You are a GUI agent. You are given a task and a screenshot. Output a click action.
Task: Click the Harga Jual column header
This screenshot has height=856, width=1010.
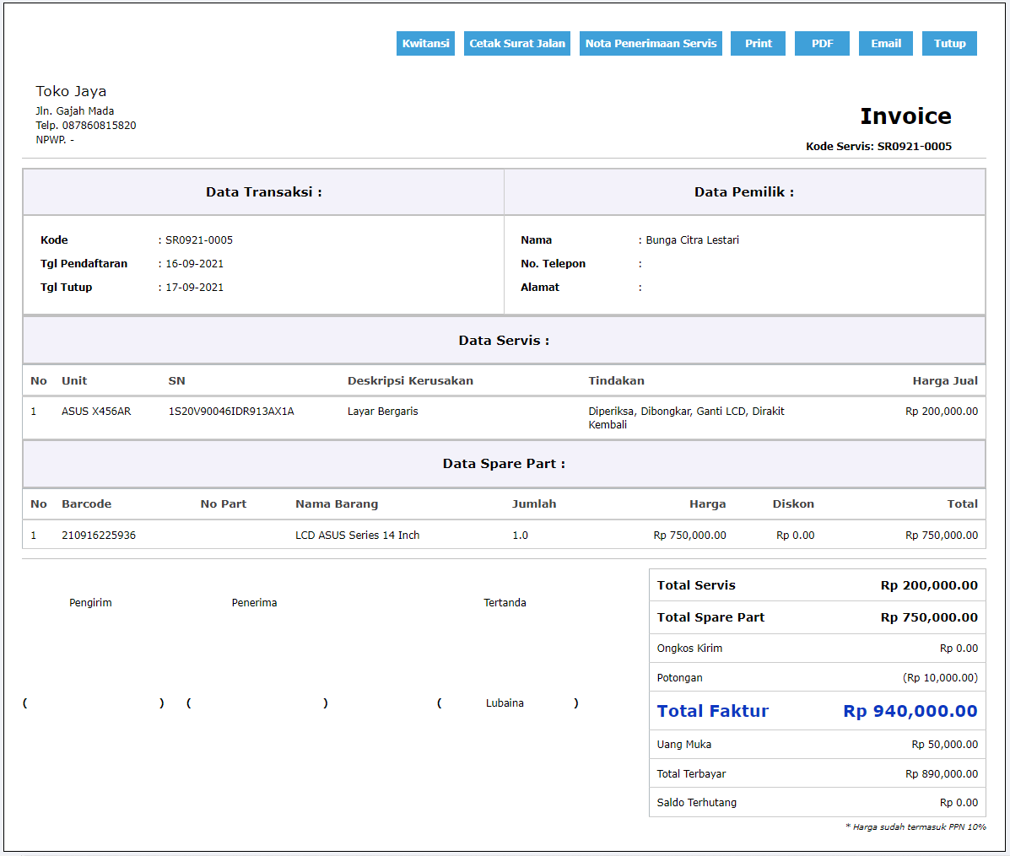(945, 381)
